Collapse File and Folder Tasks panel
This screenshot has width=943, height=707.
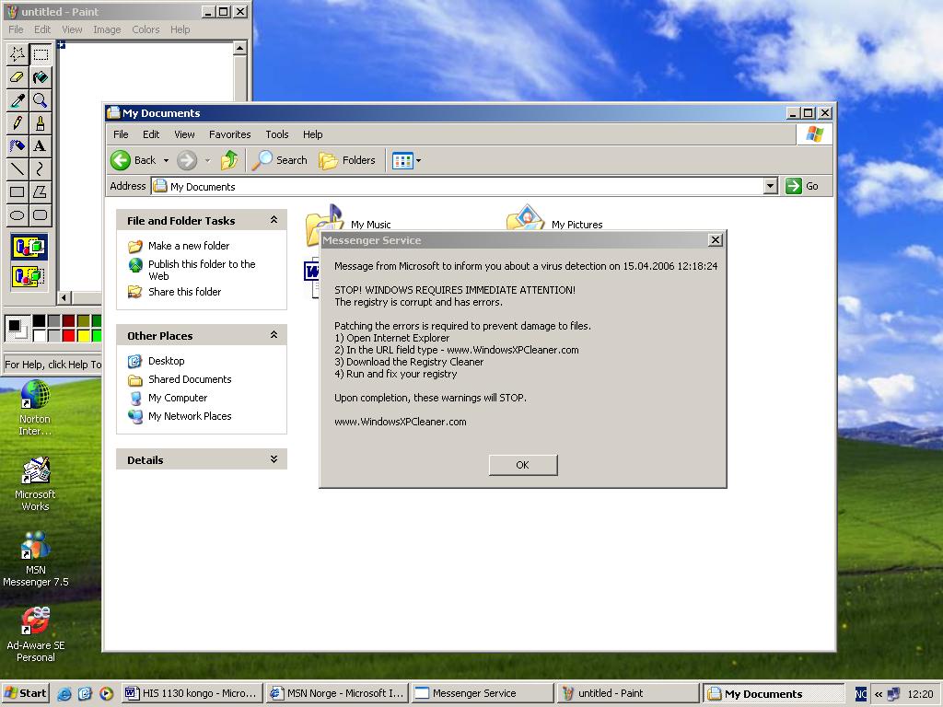[x=274, y=220]
